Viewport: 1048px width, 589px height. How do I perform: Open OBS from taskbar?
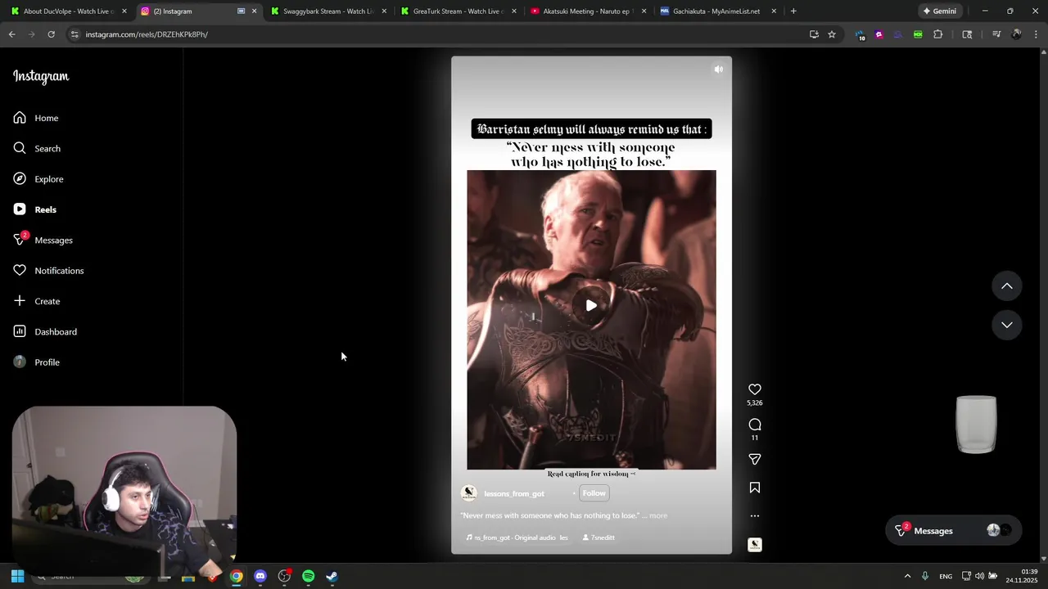tap(284, 576)
